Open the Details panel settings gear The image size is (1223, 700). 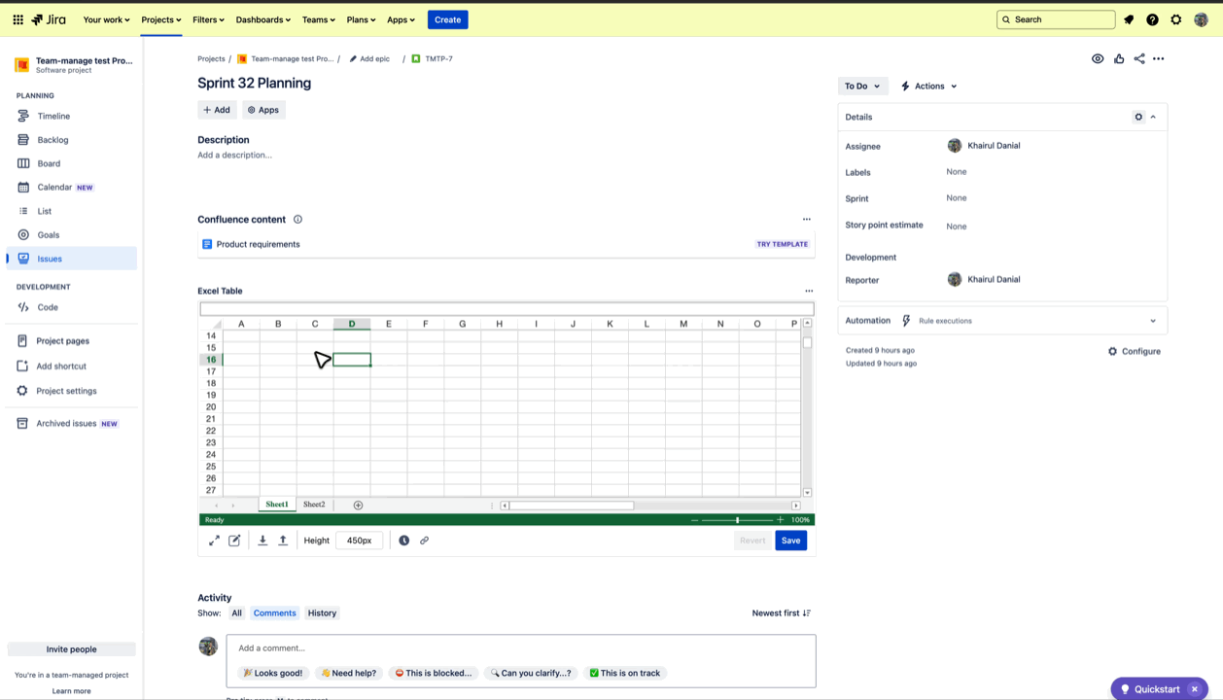(x=1138, y=117)
